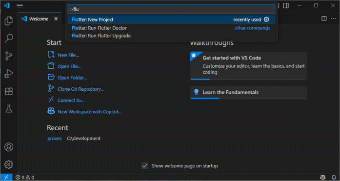Image resolution: width=340 pixels, height=181 pixels.
Task: Open the Extensions view
Action: point(9,91)
